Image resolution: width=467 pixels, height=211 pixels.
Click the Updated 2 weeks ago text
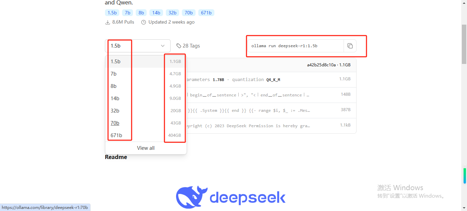[x=171, y=22]
